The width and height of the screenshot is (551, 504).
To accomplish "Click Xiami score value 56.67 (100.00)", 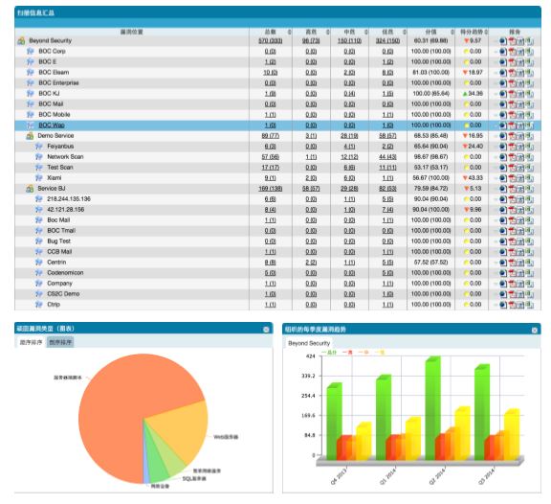I will click(430, 178).
